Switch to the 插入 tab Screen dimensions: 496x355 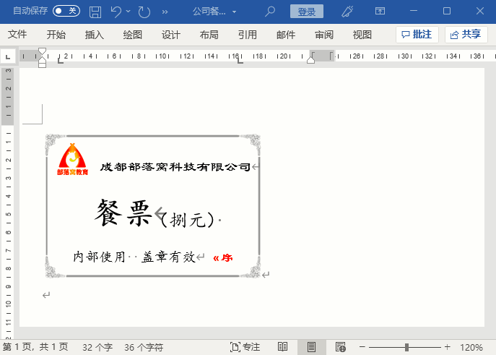click(x=95, y=34)
